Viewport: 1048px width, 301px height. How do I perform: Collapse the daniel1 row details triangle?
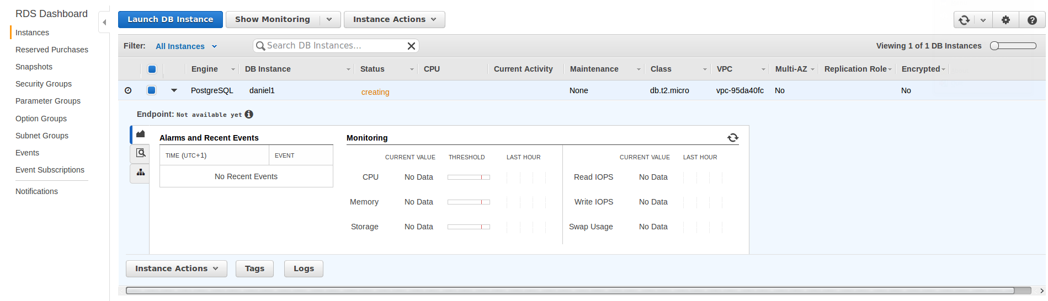pos(174,90)
